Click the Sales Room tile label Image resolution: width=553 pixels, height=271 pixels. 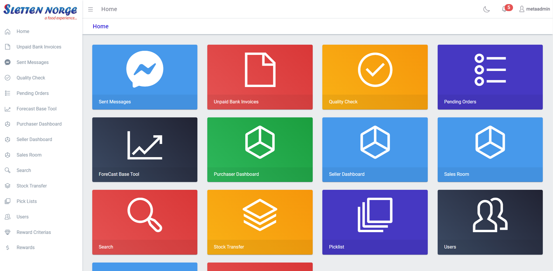point(457,174)
